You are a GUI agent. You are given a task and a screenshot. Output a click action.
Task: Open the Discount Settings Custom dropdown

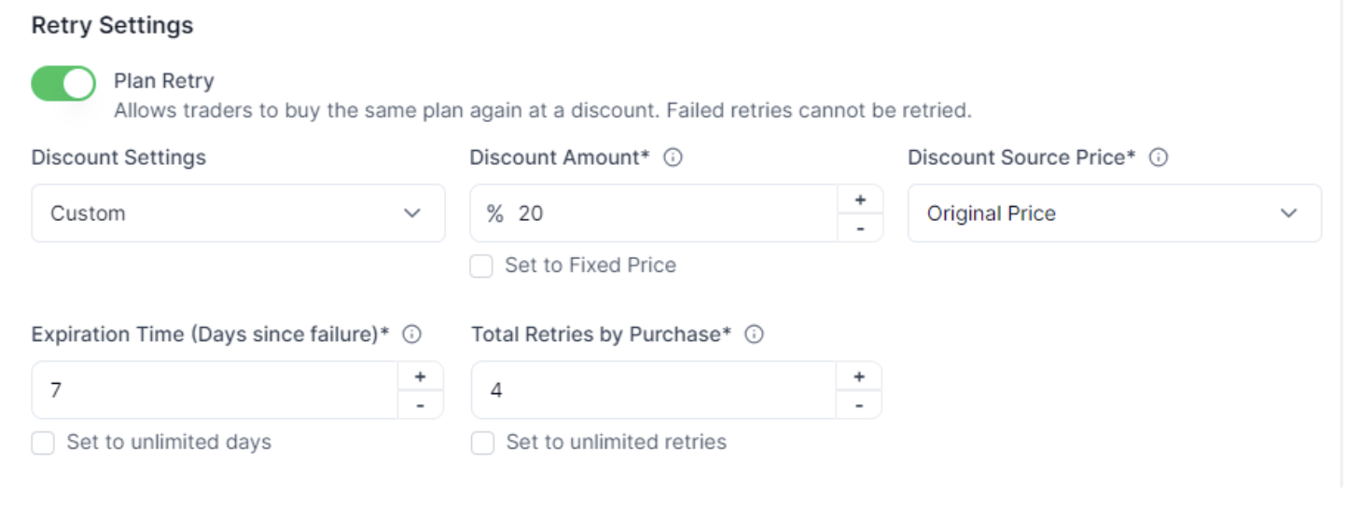[x=238, y=213]
